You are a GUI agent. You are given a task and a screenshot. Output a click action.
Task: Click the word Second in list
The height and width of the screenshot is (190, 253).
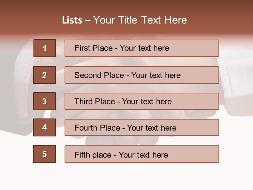(x=88, y=75)
